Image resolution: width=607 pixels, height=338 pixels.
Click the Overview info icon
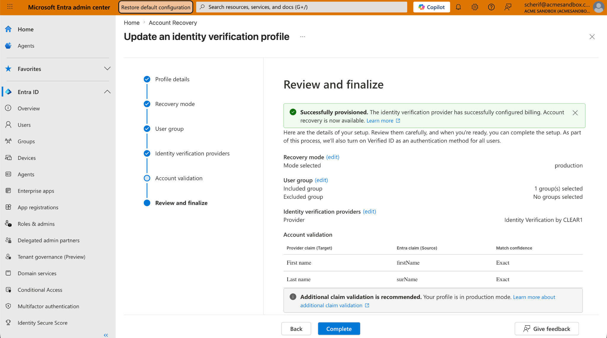(x=8, y=108)
